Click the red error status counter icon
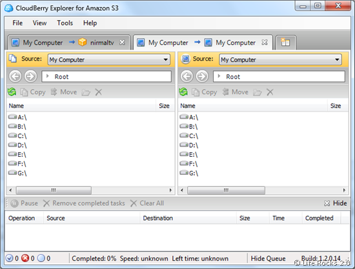The width and height of the screenshot is (355, 269). point(25,258)
